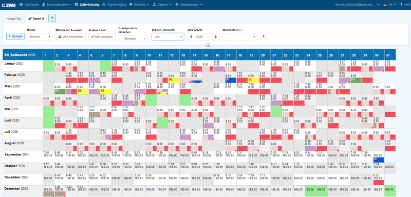The image size is (411, 197).
Task: Open the Wechseln zu dropdown
Action: [239, 37]
